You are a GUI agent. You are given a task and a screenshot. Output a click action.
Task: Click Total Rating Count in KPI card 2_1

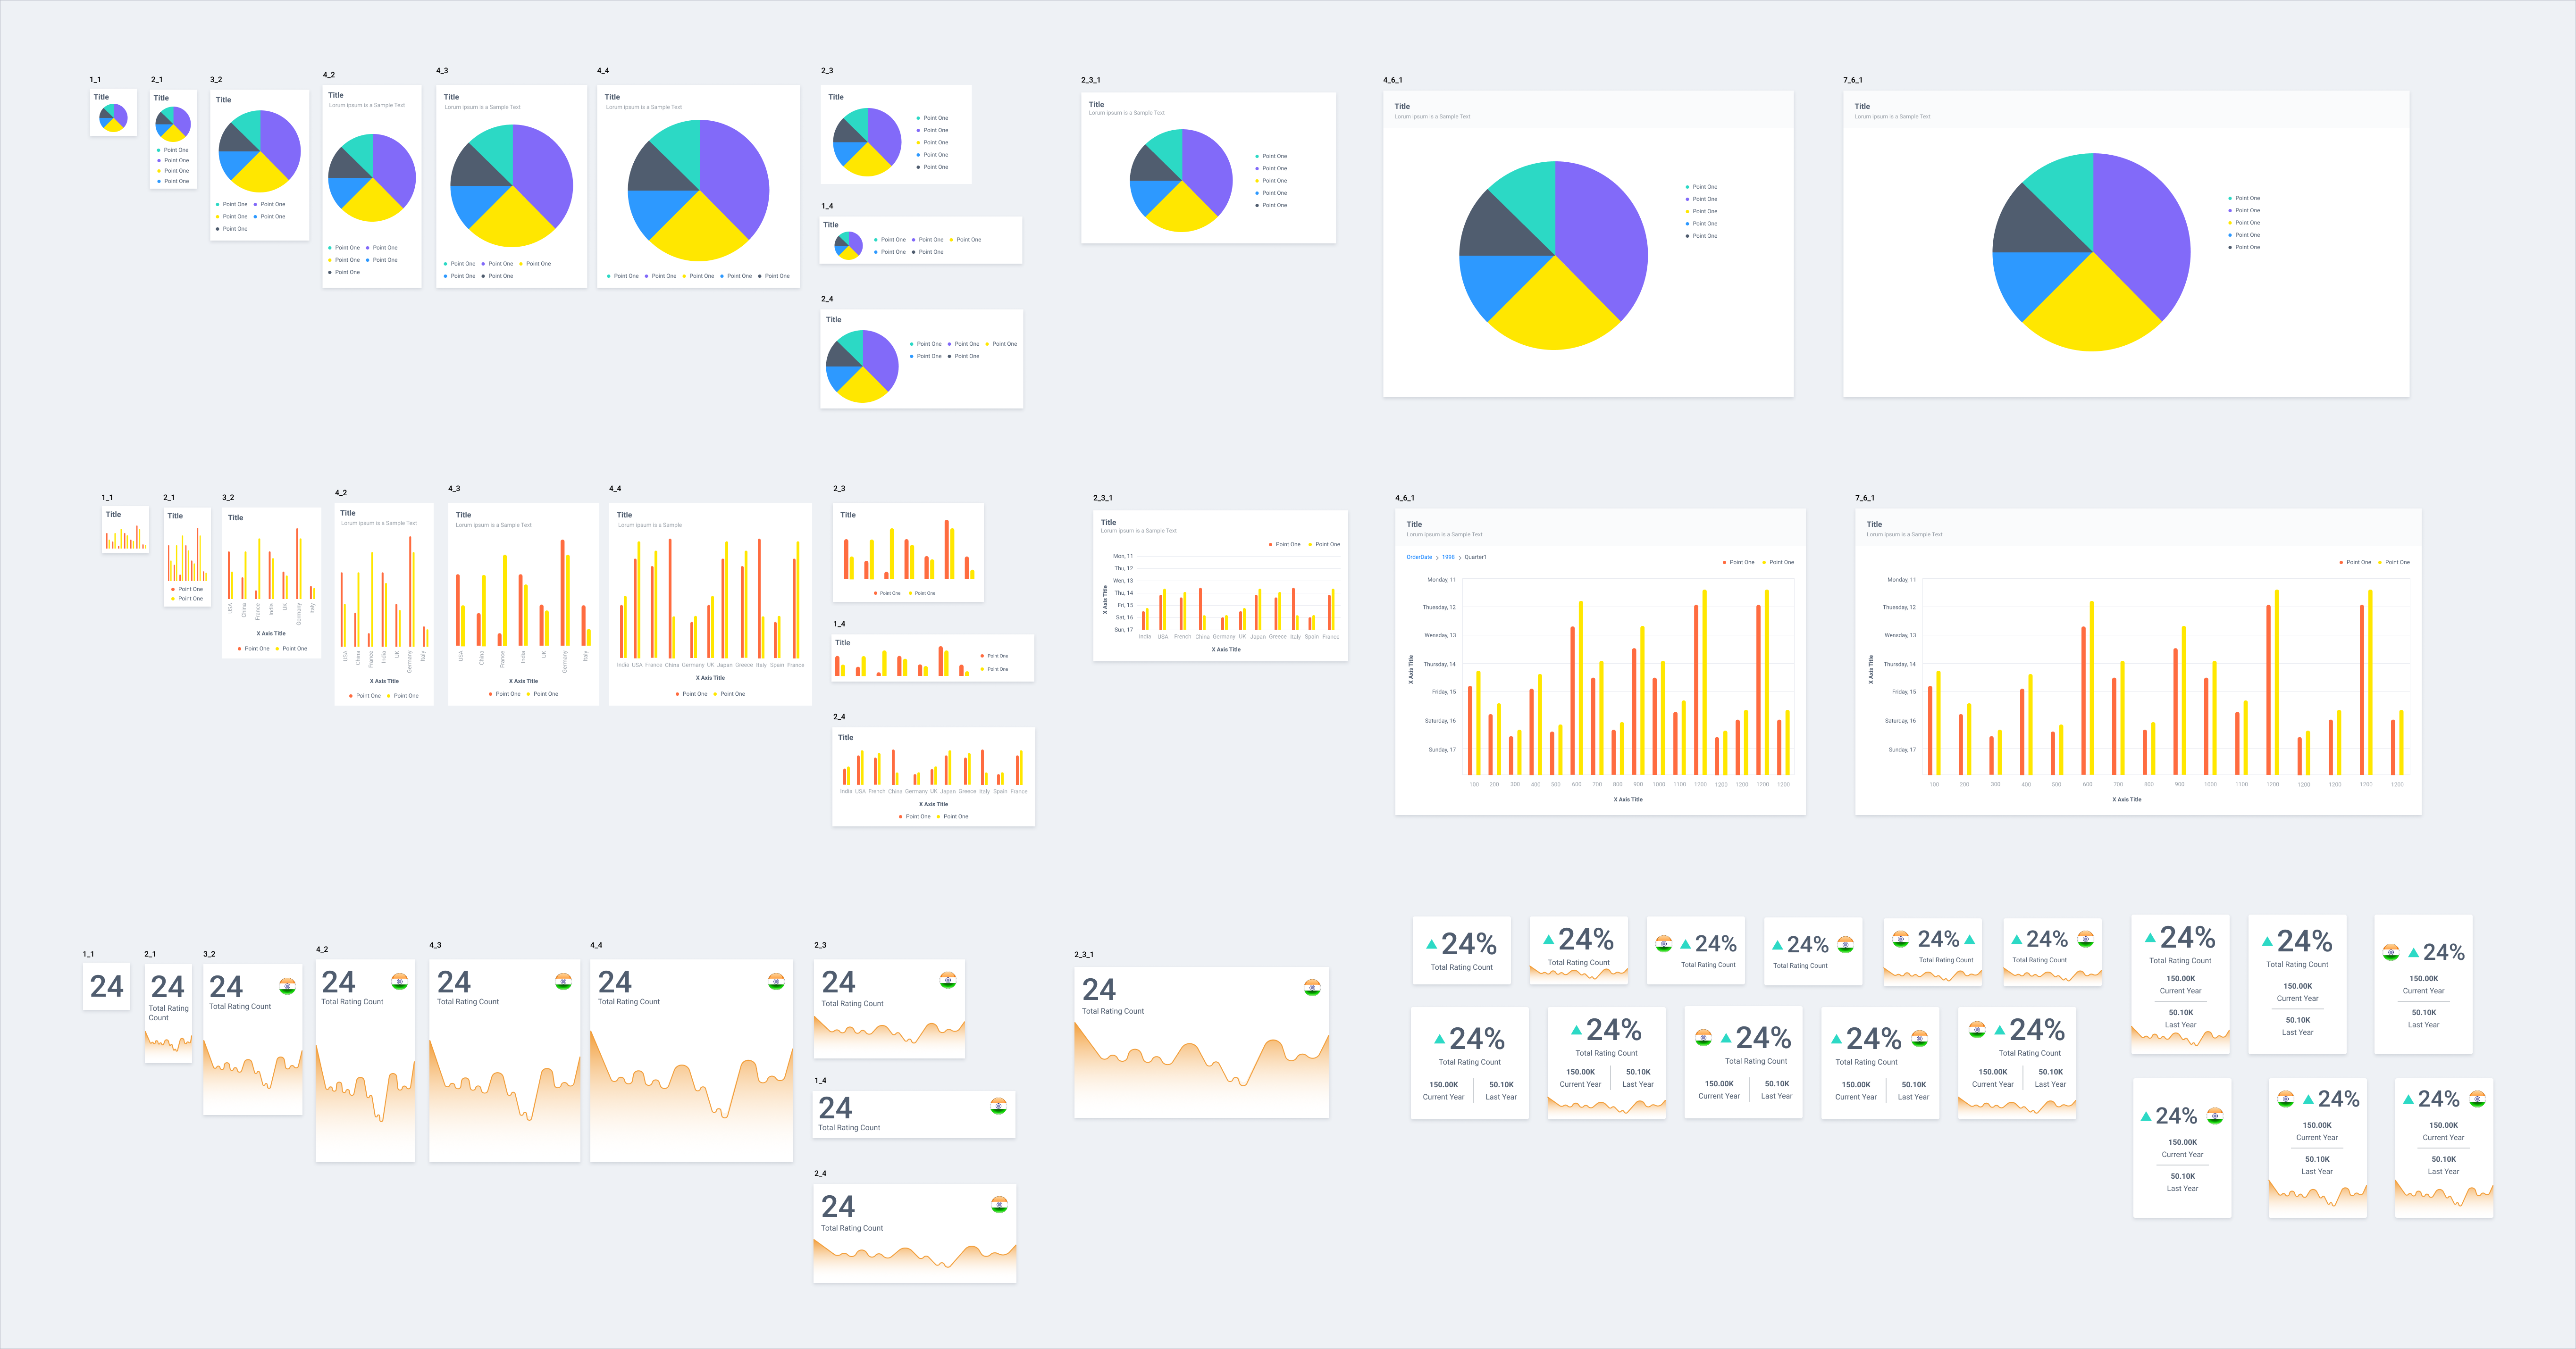click(x=168, y=1013)
